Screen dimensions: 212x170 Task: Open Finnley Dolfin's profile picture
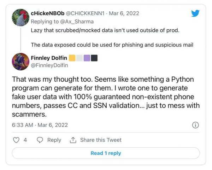pos(20,61)
